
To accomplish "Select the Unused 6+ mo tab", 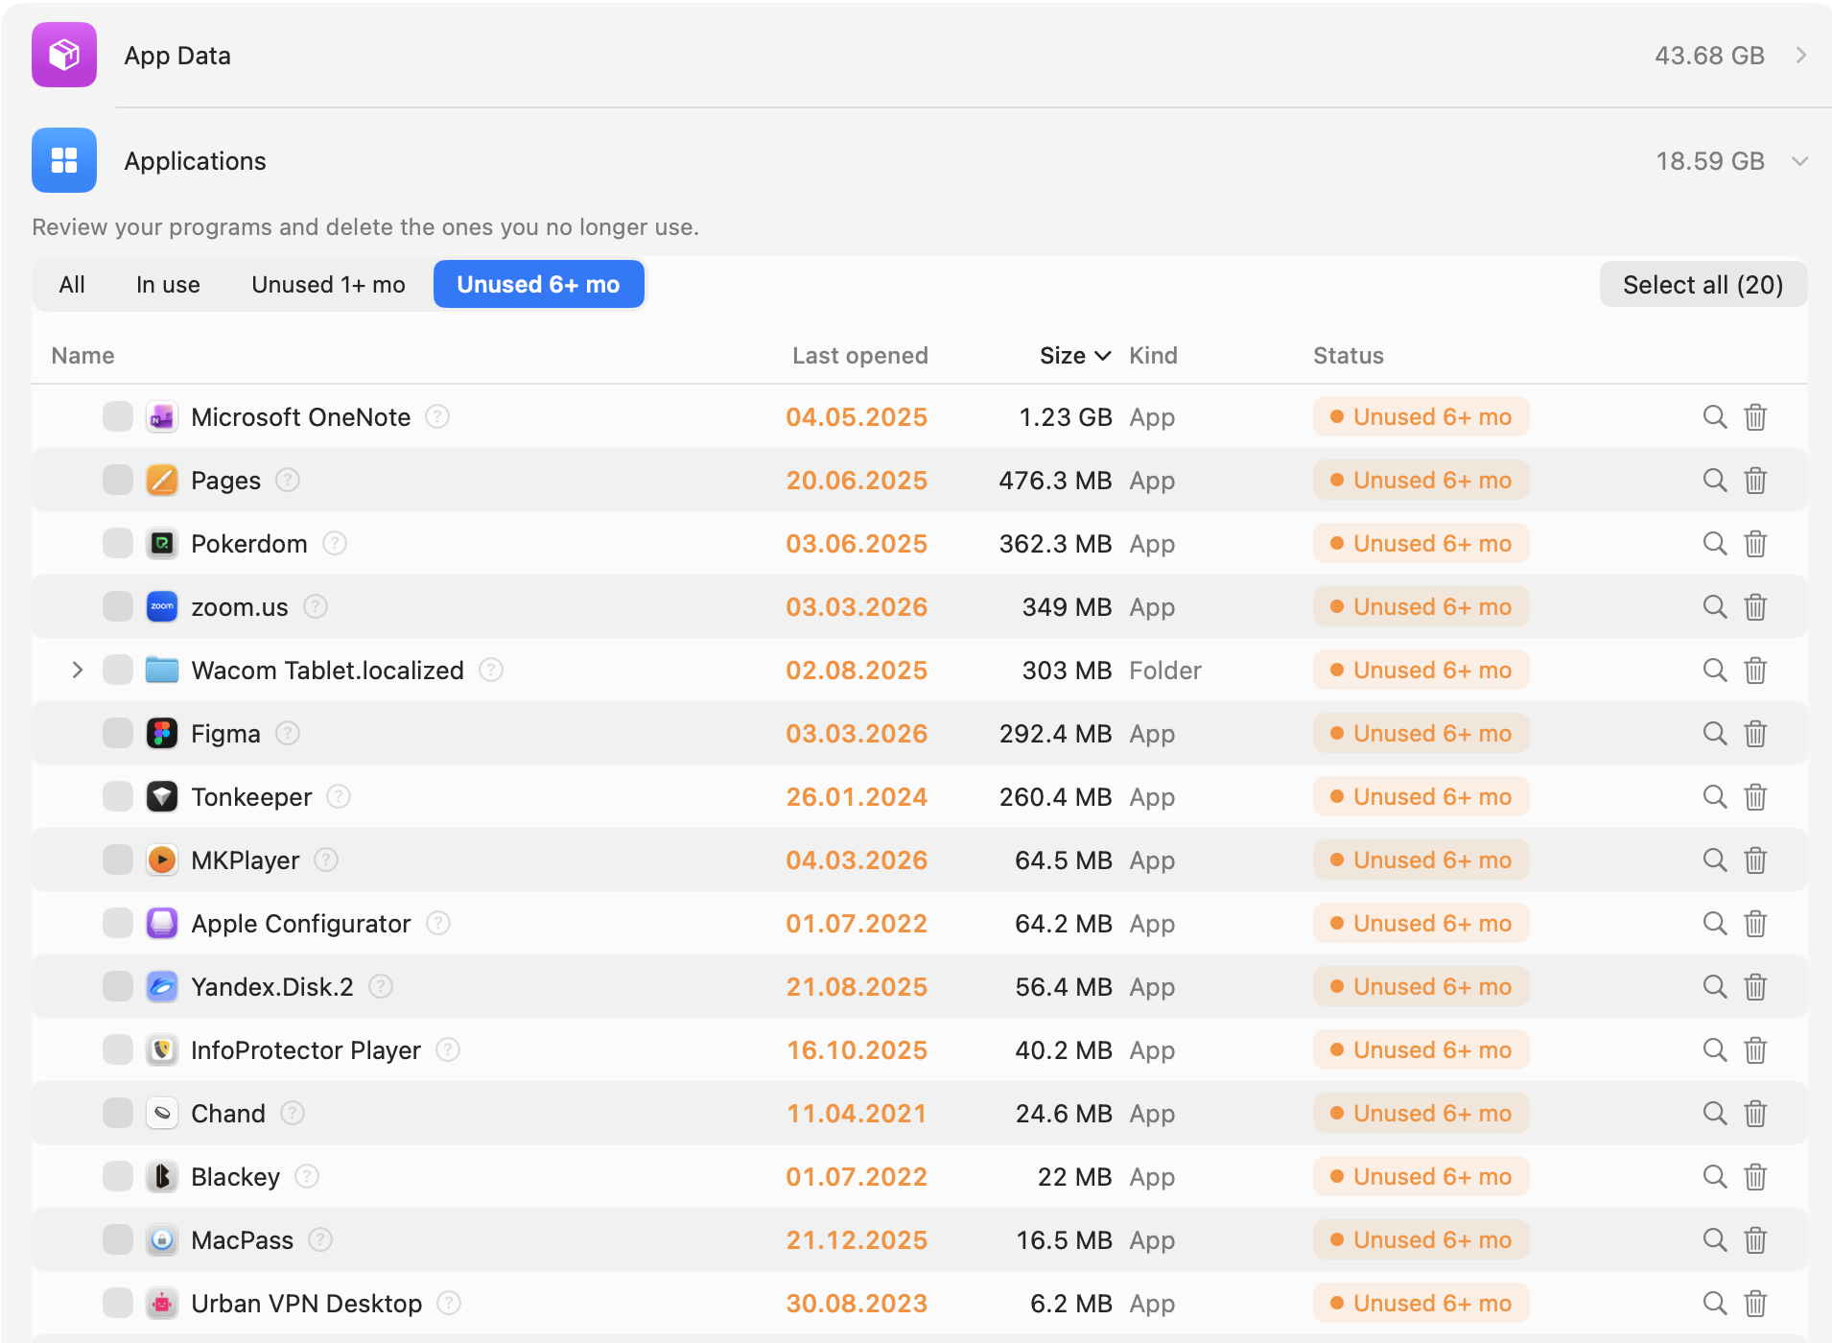I will pyautogui.click(x=538, y=285).
